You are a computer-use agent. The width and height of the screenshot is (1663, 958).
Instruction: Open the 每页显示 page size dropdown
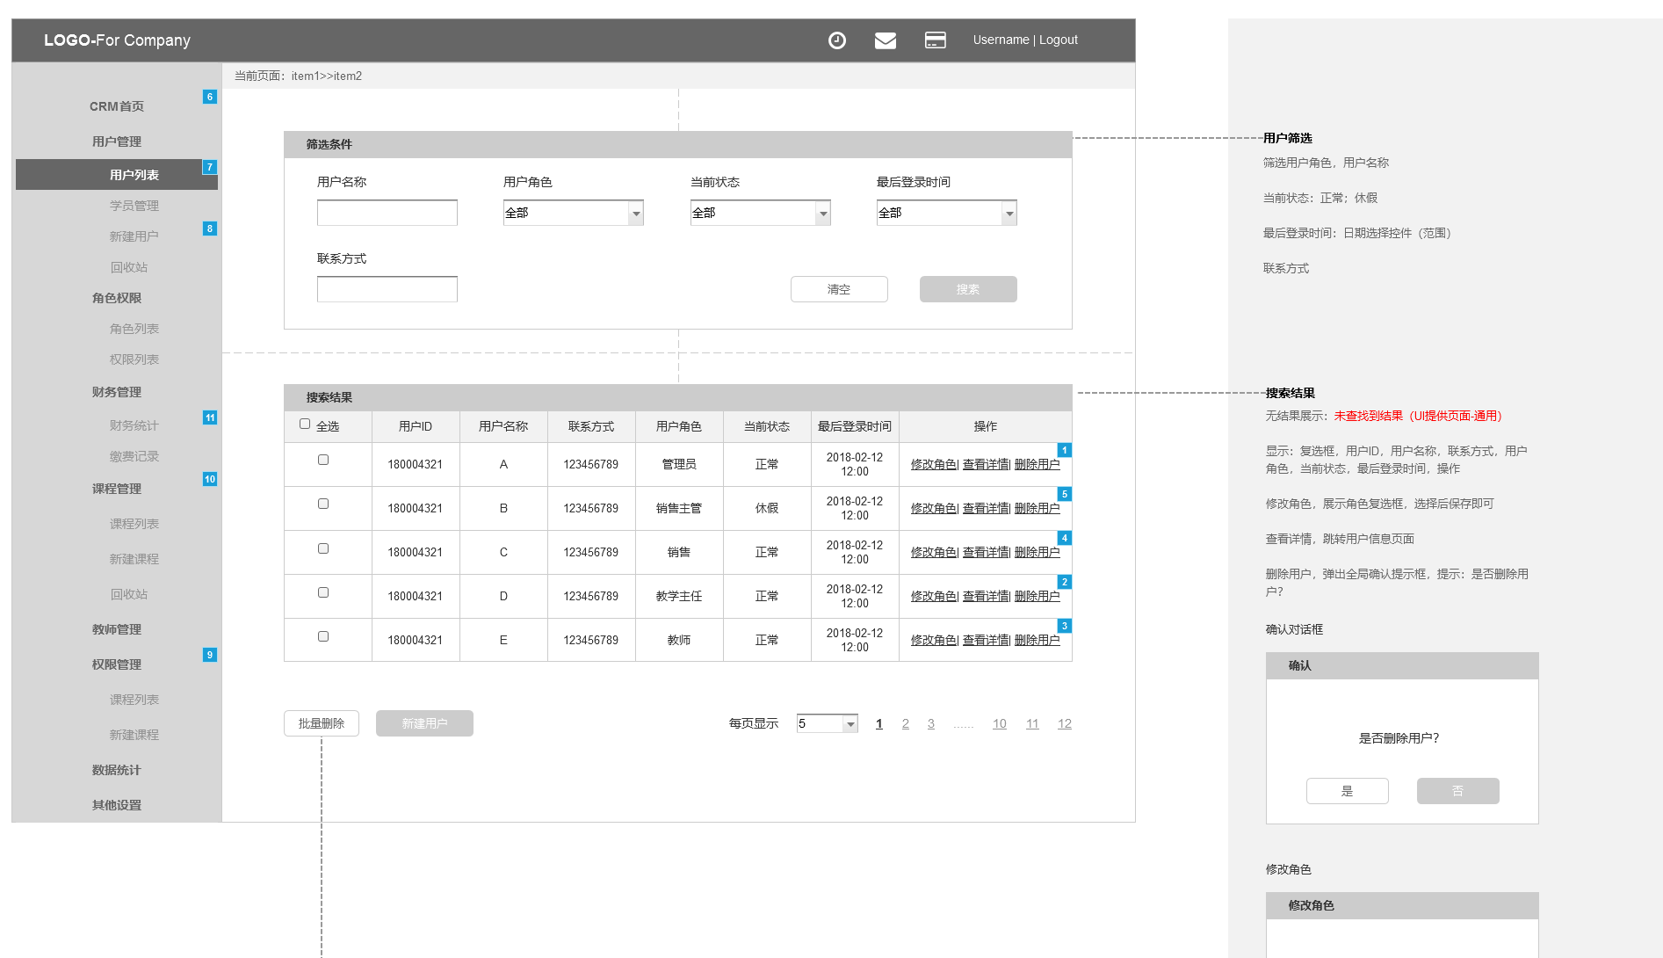pos(827,723)
